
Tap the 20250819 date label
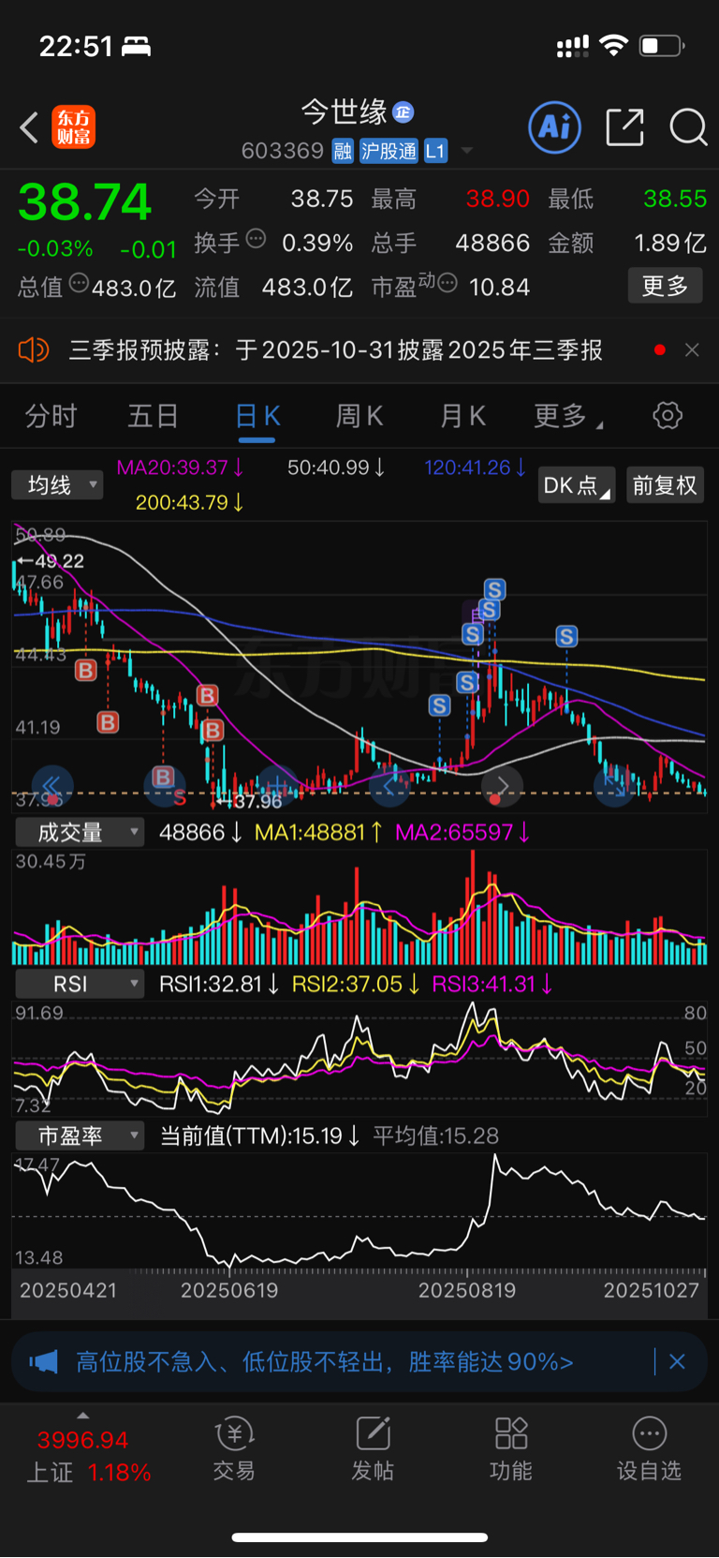[x=467, y=1290]
